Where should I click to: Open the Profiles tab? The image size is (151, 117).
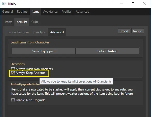(67, 12)
